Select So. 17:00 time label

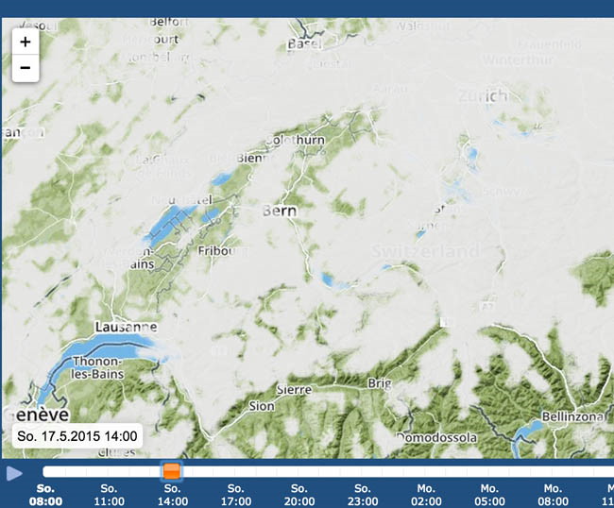[x=236, y=495]
